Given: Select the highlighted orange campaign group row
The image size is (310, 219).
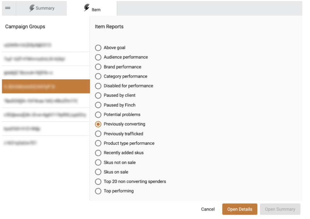Looking at the screenshot, I should (46, 87).
